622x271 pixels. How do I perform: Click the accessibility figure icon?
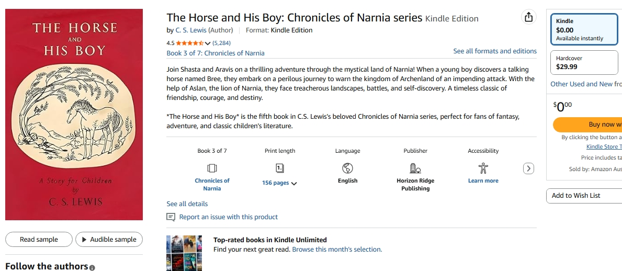pos(483,168)
